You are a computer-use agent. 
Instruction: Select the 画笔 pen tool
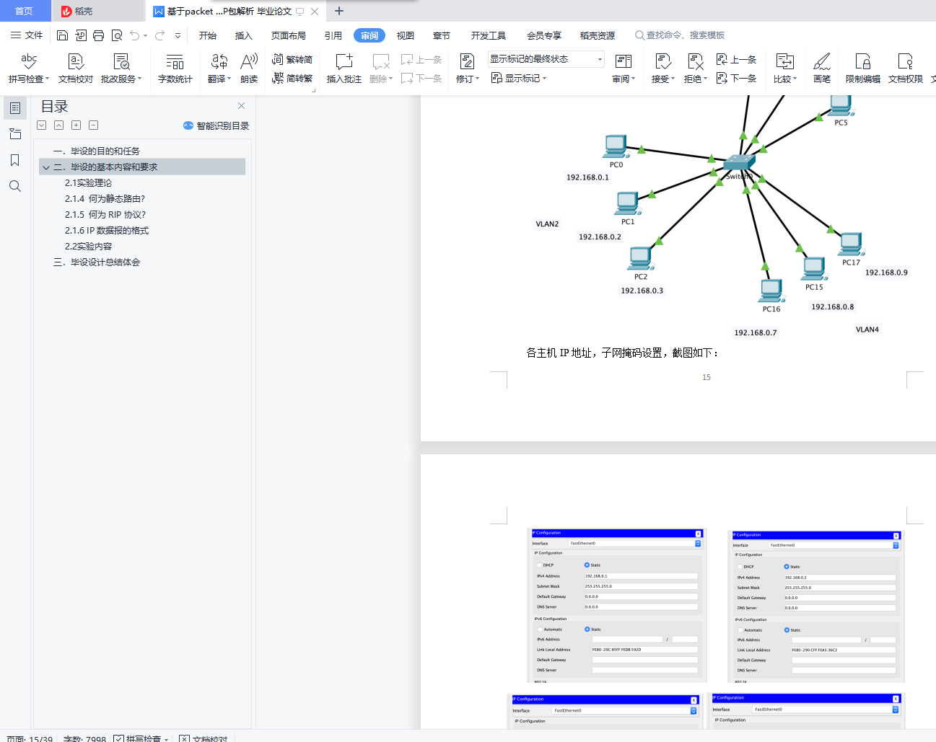822,68
